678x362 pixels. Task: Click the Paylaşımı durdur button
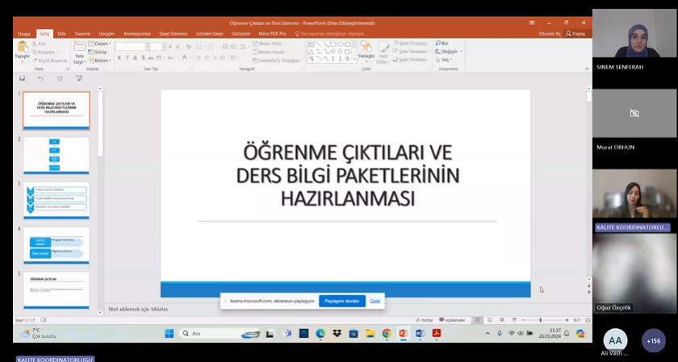[x=342, y=301]
